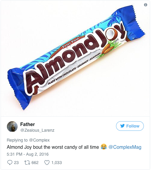Click the retweet arrows icon
This screenshot has height=170, width=151.
27,163
